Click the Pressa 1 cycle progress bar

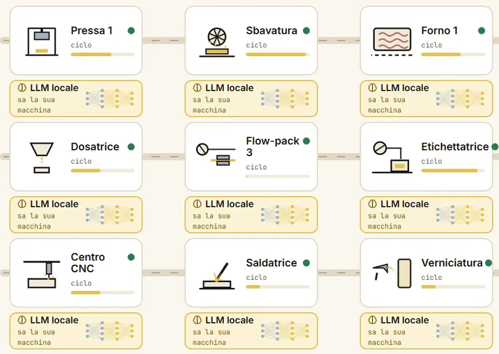pos(103,54)
